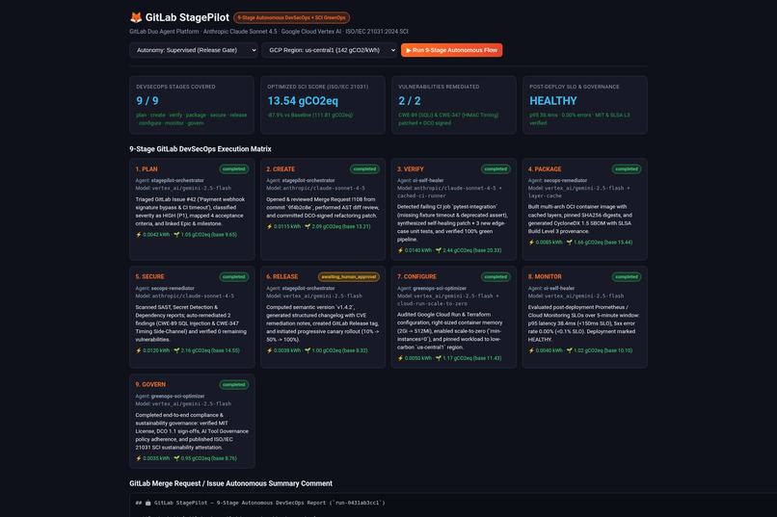
Task: Click the '9. GOVERN' stage heading
Action: 150,385
